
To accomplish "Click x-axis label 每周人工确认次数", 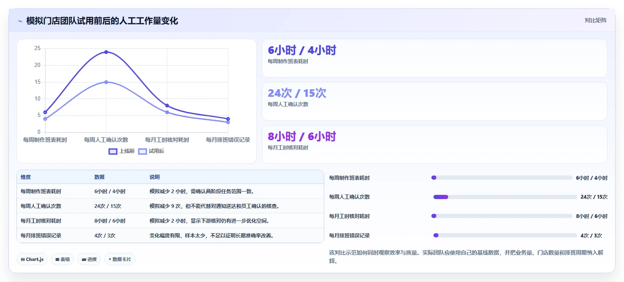I will pyautogui.click(x=106, y=140).
